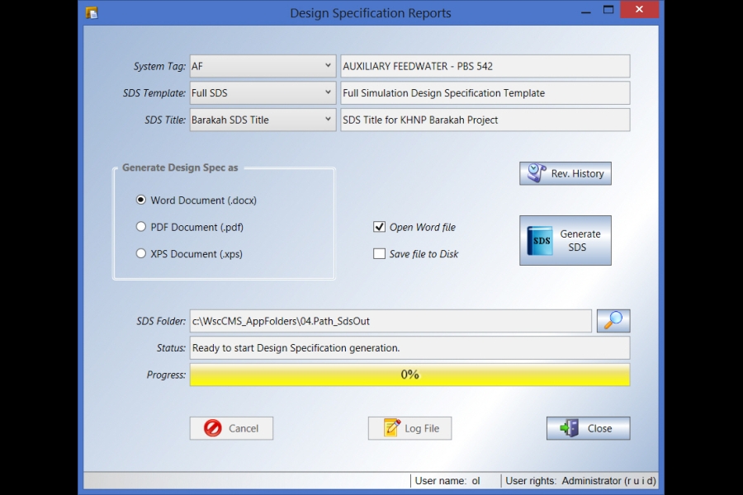Viewport: 743px width, 495px height.
Task: Click the Status message field
Action: [x=409, y=348]
